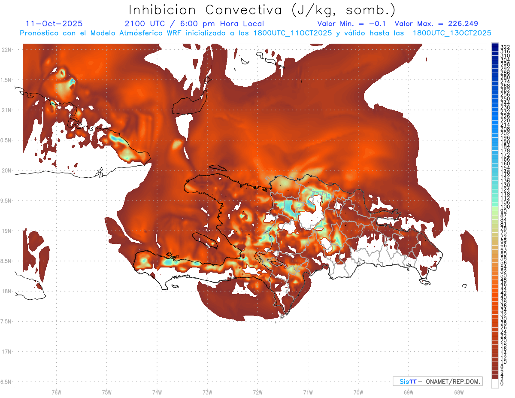
Task: Click the 18N latitude axis label
Action: 6,291
